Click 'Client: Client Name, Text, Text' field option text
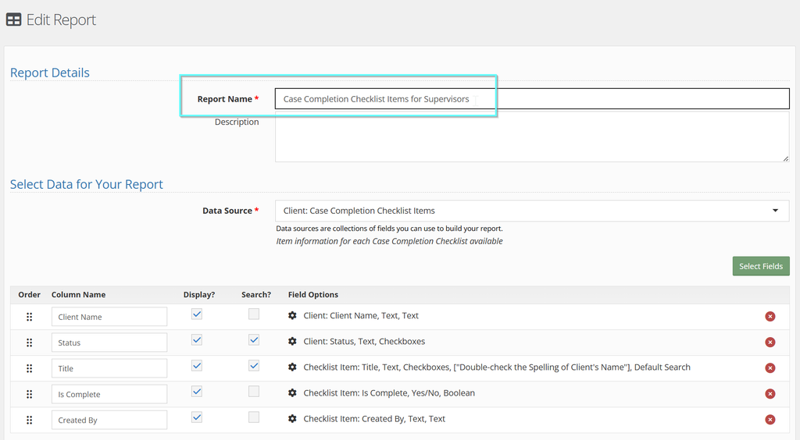Image resolution: width=800 pixels, height=440 pixels. click(x=361, y=316)
